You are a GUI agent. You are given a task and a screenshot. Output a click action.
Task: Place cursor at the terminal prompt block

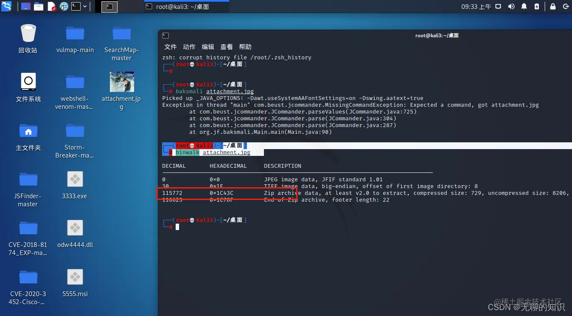177,227
